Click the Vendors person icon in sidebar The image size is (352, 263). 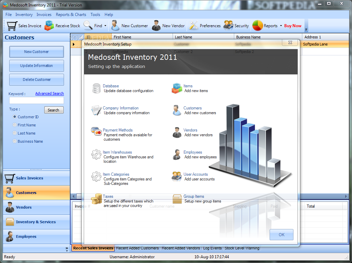[x=10, y=207]
